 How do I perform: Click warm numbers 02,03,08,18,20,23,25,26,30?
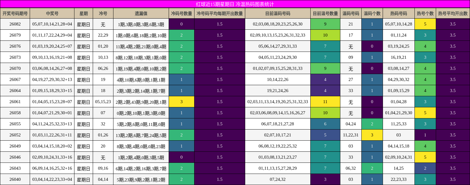(x=278, y=24)
